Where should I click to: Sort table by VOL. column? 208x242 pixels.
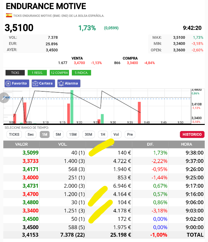63,144
